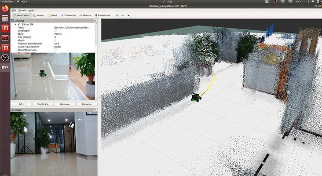322x176 pixels.
Task: Open the Position Transformer XYZ dropdown
Action: click(57, 44)
